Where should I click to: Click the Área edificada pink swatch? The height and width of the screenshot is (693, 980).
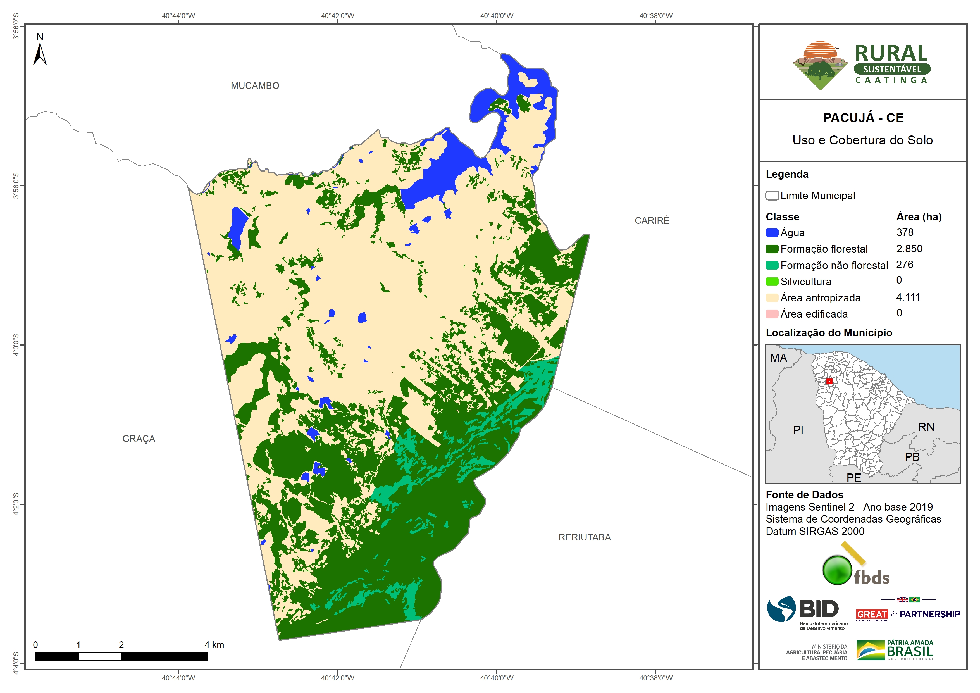[x=772, y=314]
